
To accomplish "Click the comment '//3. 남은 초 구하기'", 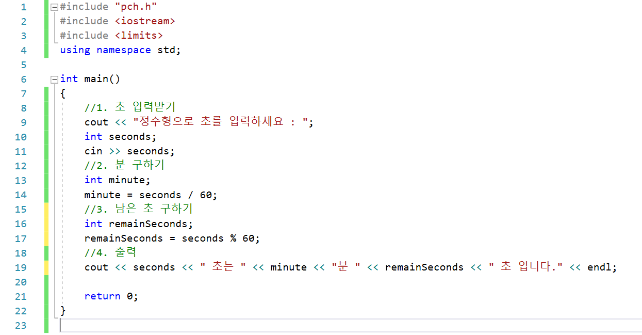I will tap(138, 209).
